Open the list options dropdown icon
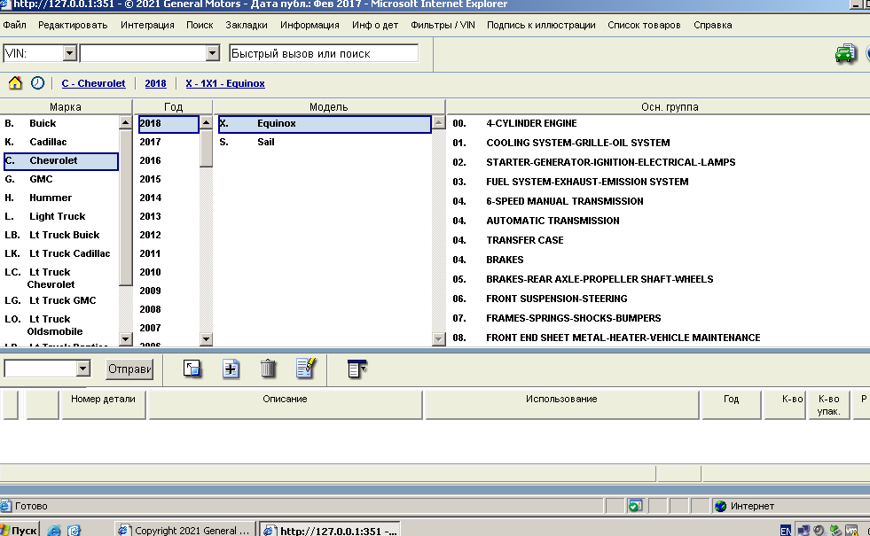Image resolution: width=870 pixels, height=536 pixels. pos(357,369)
